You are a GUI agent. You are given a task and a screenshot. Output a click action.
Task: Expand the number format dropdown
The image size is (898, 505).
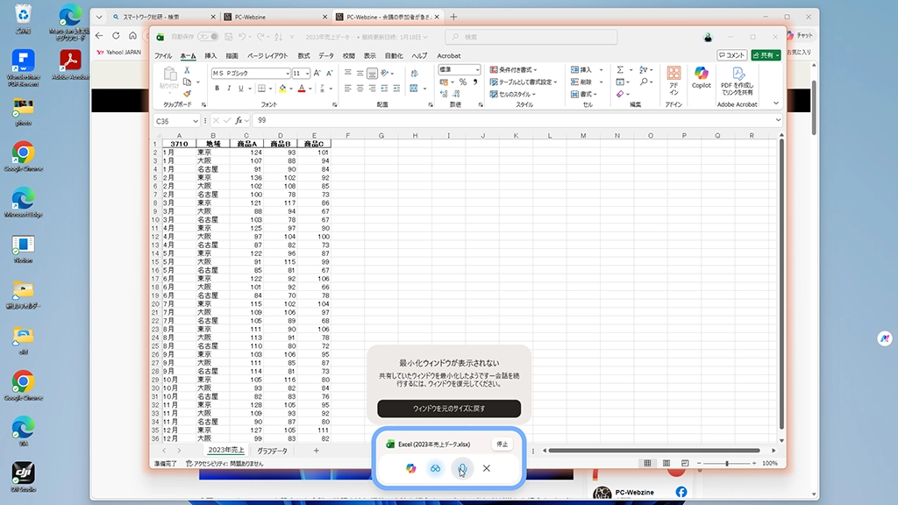[x=478, y=69]
